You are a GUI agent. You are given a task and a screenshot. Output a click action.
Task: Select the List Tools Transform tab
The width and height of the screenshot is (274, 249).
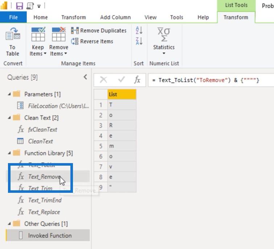coord(236,17)
